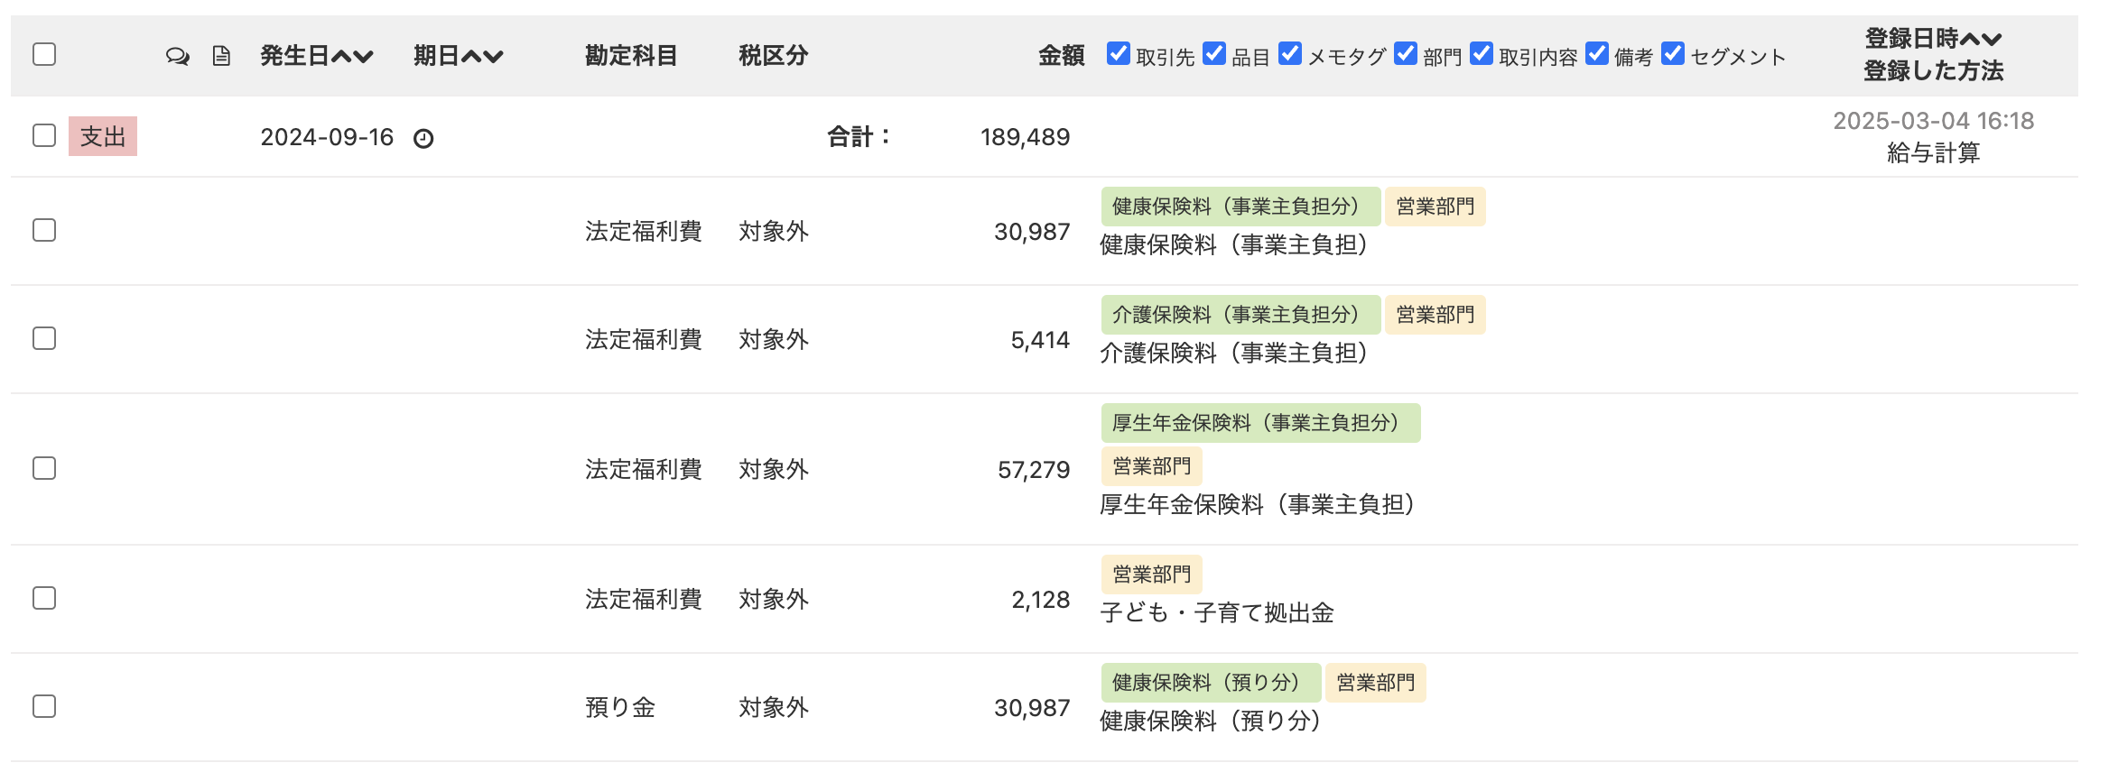
Task: Click the 健康保険料（預り分） description text
Action: 1212,722
